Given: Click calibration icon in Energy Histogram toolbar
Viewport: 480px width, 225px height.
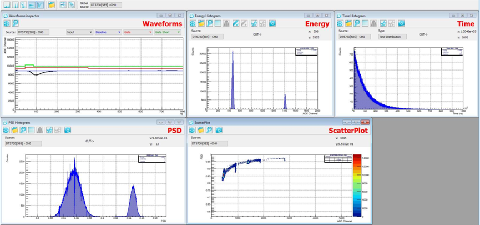Looking at the screenshot, I should pos(236,23).
